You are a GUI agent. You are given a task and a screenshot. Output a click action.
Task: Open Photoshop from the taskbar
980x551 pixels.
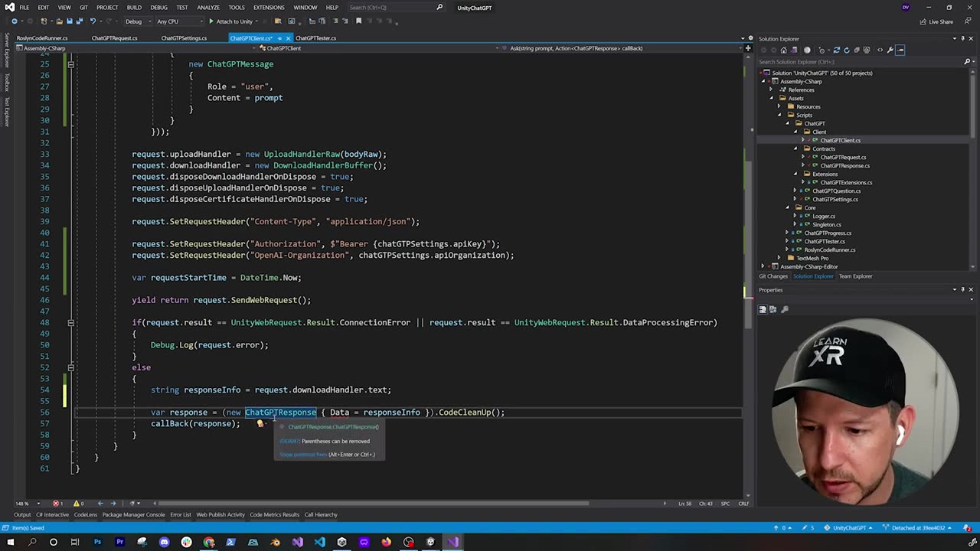(97, 542)
